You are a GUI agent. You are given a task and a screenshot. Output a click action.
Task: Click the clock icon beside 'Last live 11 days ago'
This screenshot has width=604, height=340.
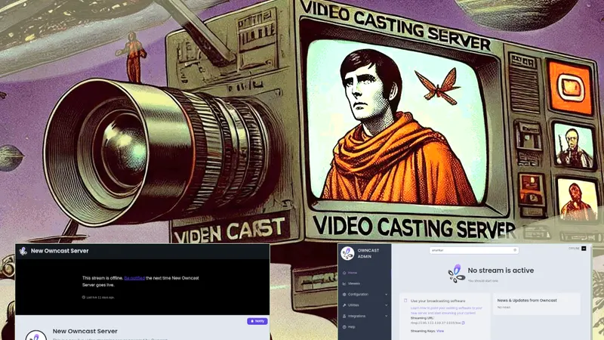click(x=84, y=297)
